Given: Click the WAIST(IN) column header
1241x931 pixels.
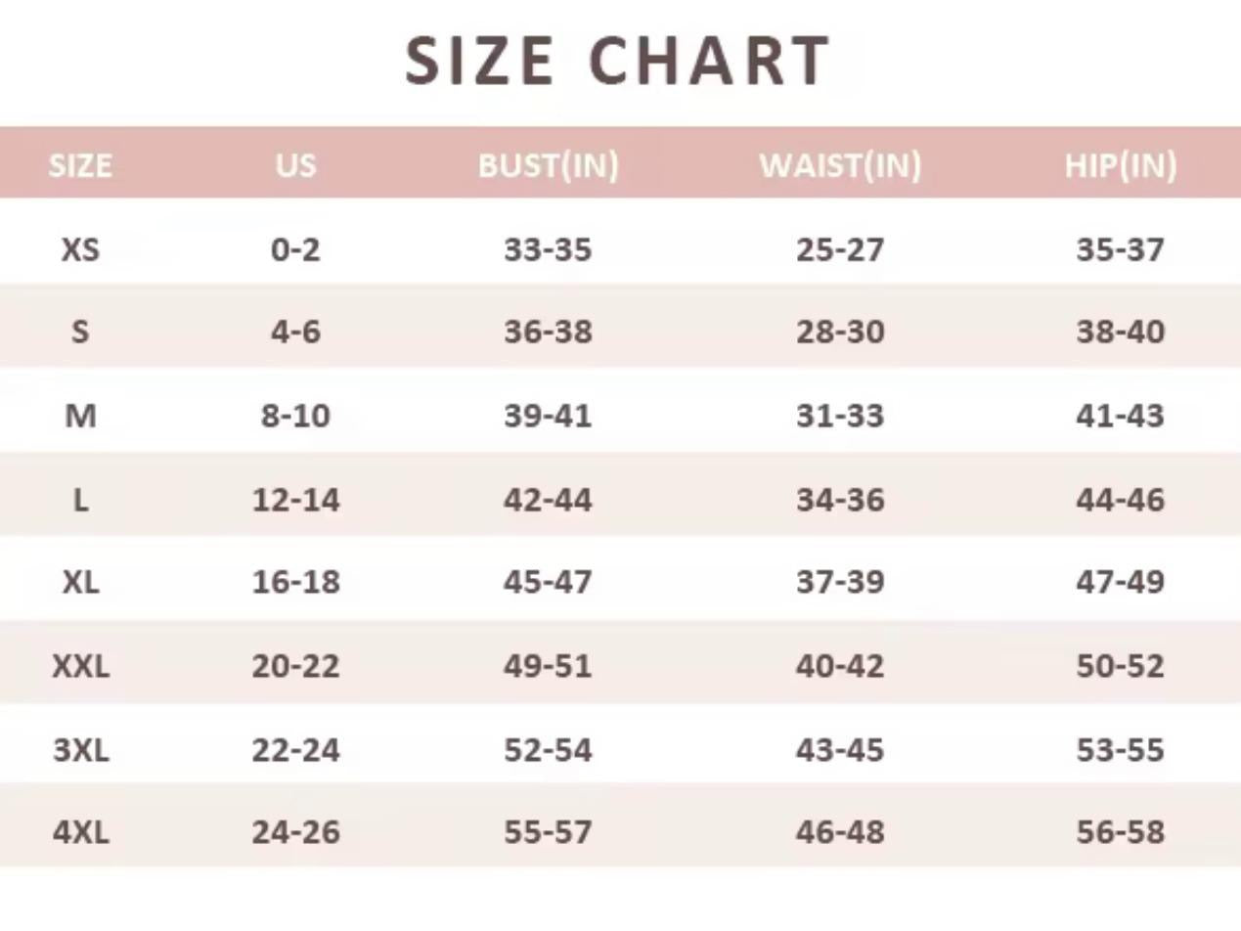Looking at the screenshot, I should pos(840,165).
